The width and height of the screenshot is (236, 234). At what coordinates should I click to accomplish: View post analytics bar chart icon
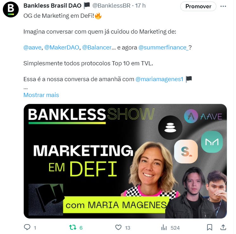pos(164,227)
